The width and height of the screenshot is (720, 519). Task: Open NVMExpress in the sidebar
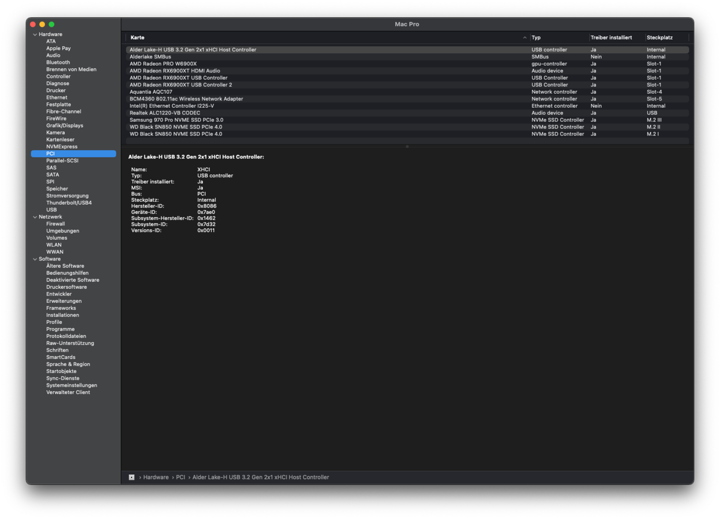(62, 147)
